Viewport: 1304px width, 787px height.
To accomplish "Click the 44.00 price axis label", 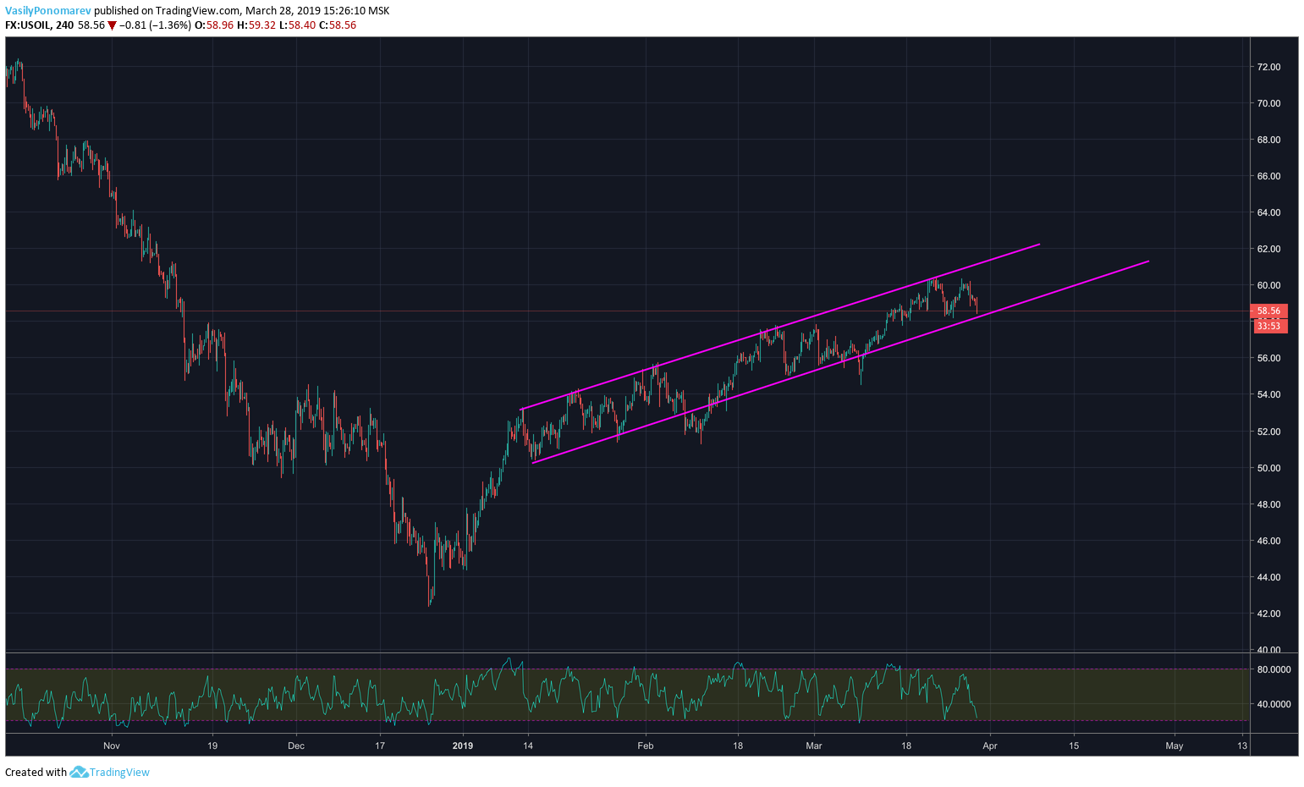I will (x=1268, y=577).
